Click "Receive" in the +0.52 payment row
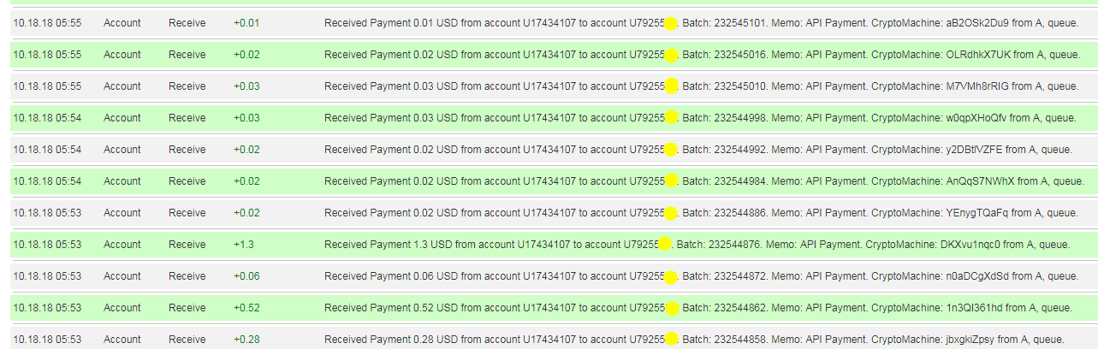 (x=187, y=308)
